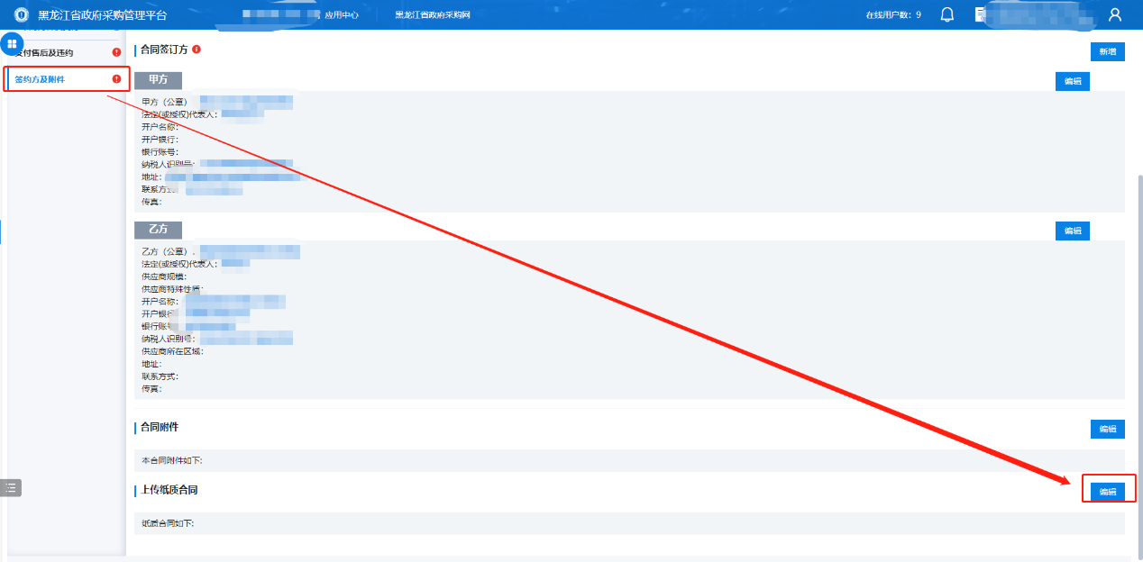
Task: Click the document icon in top bar
Action: 981,14
